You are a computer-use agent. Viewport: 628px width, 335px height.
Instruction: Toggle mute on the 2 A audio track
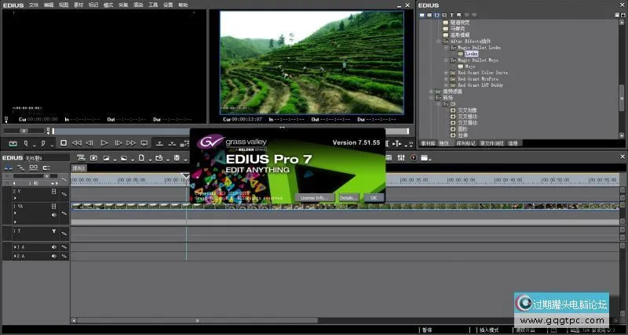[x=54, y=256]
